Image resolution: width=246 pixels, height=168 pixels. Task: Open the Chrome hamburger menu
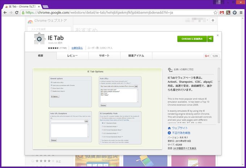coord(241,13)
